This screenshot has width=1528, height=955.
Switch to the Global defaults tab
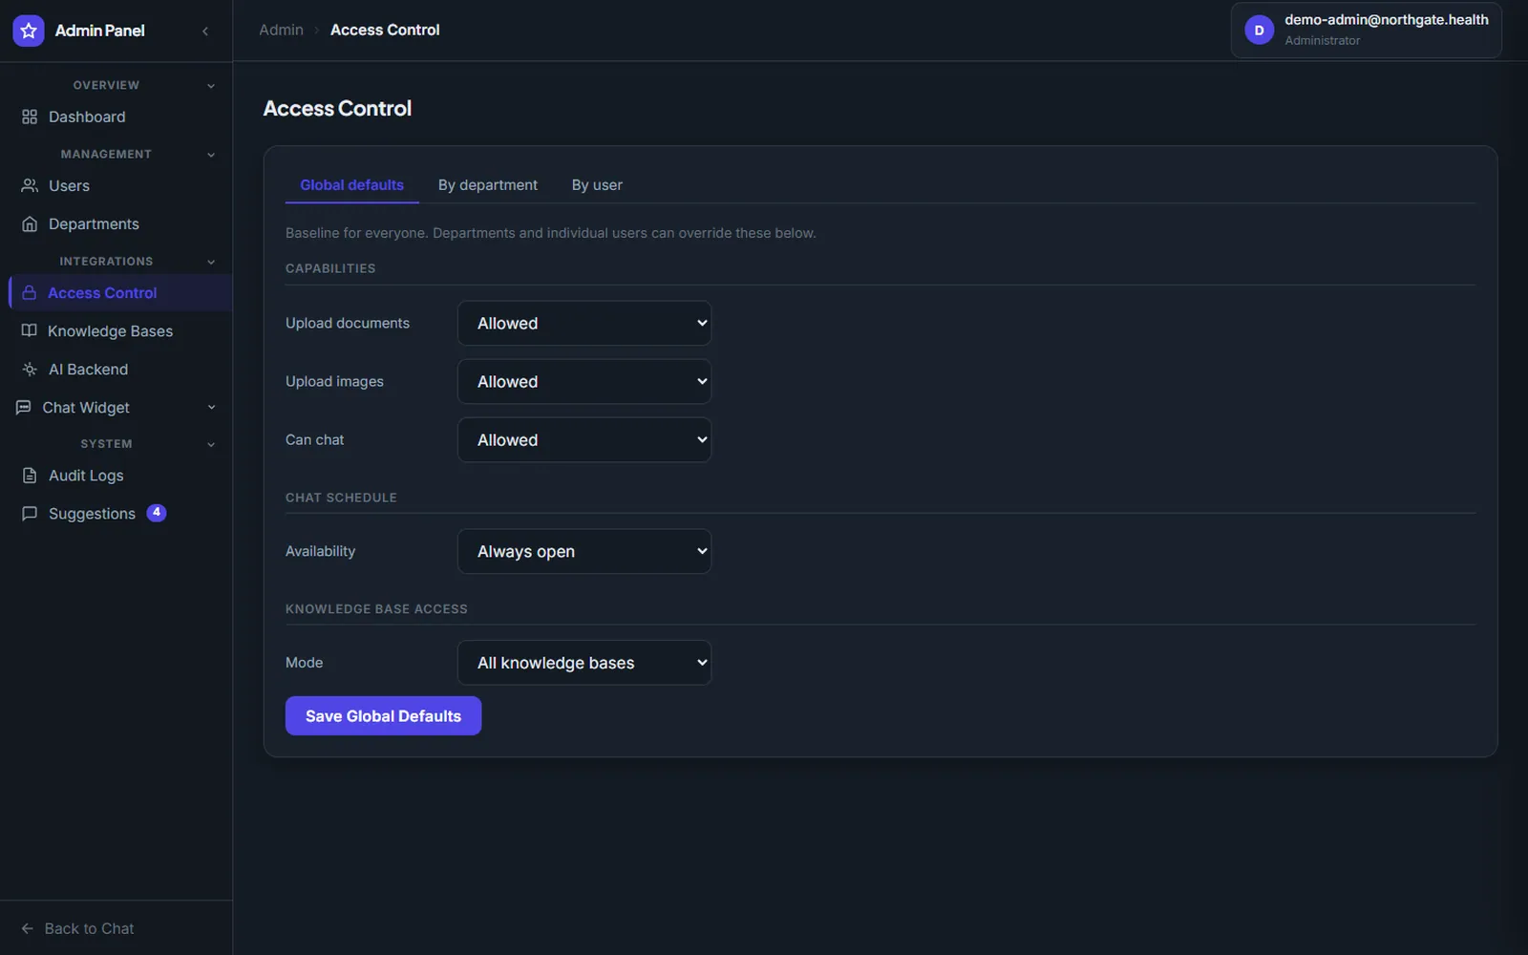point(351,185)
